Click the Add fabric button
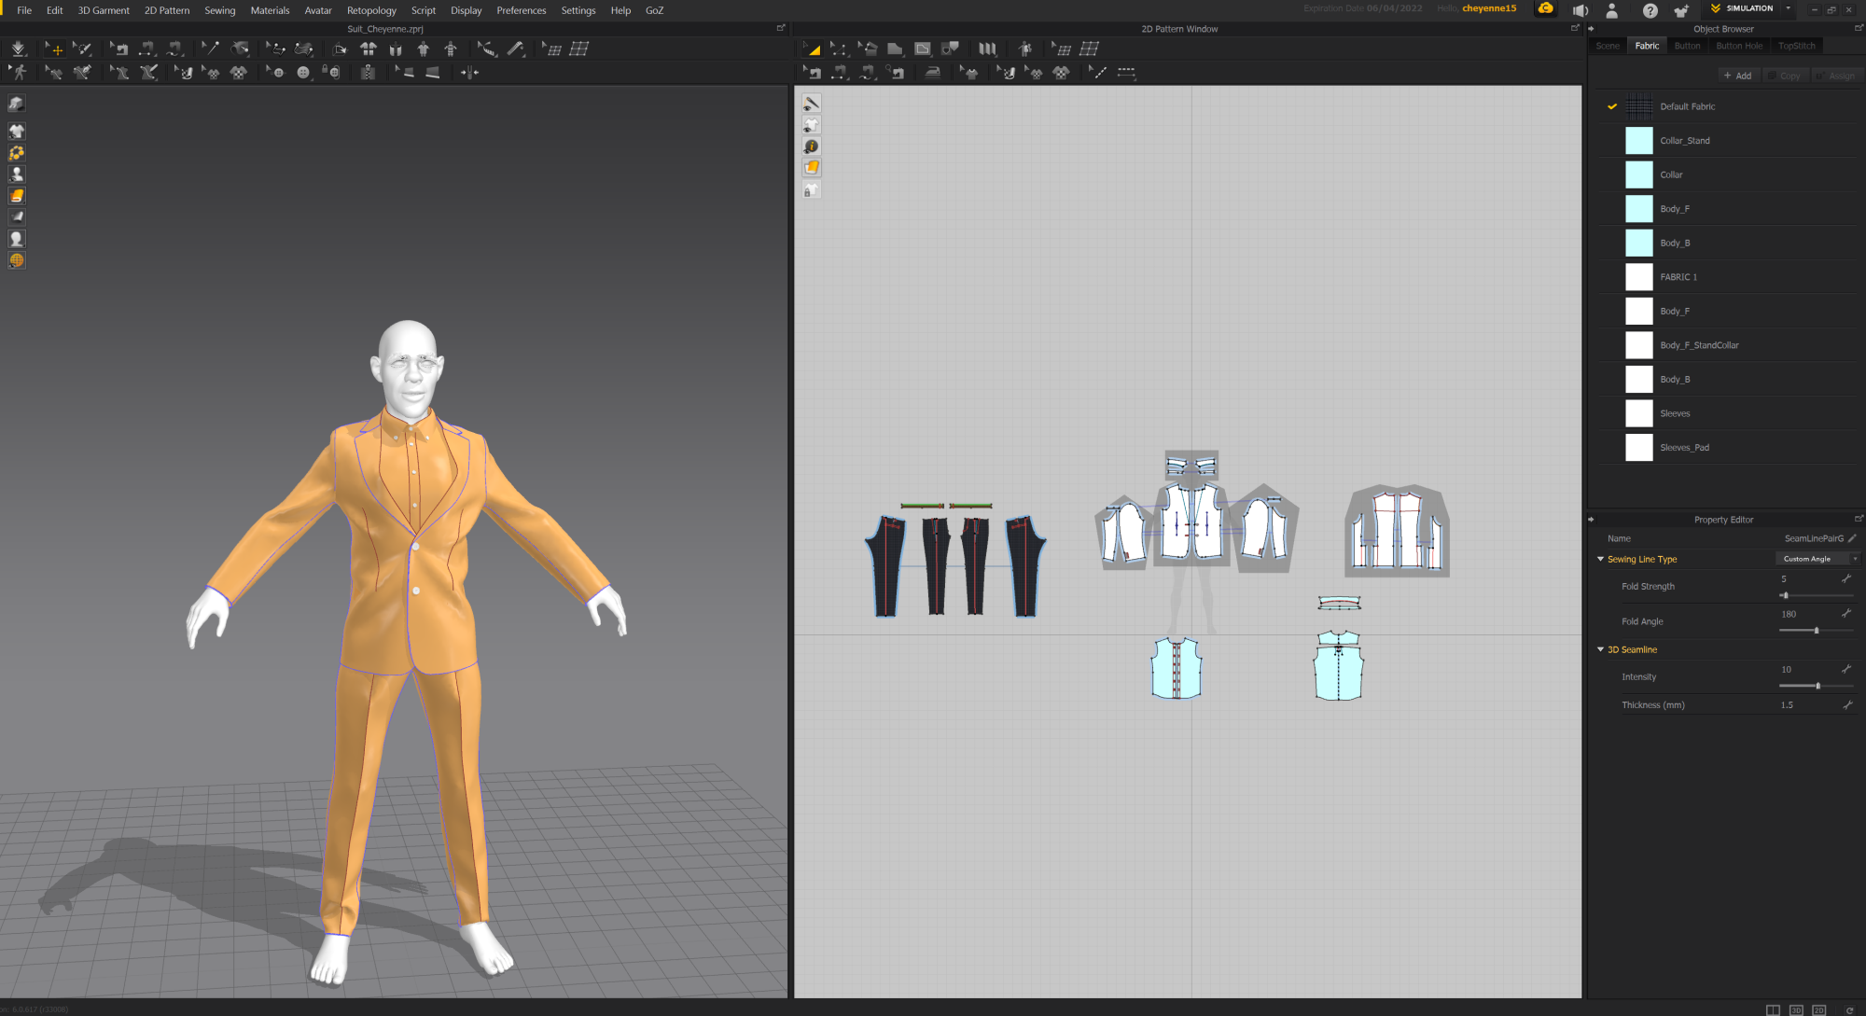1866x1016 pixels. coord(1737,76)
